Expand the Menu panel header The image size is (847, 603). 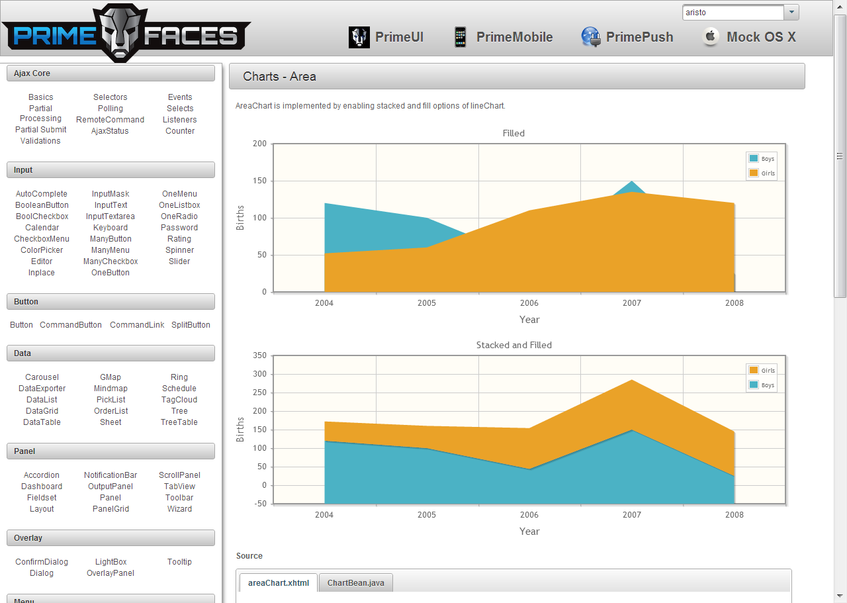click(110, 599)
